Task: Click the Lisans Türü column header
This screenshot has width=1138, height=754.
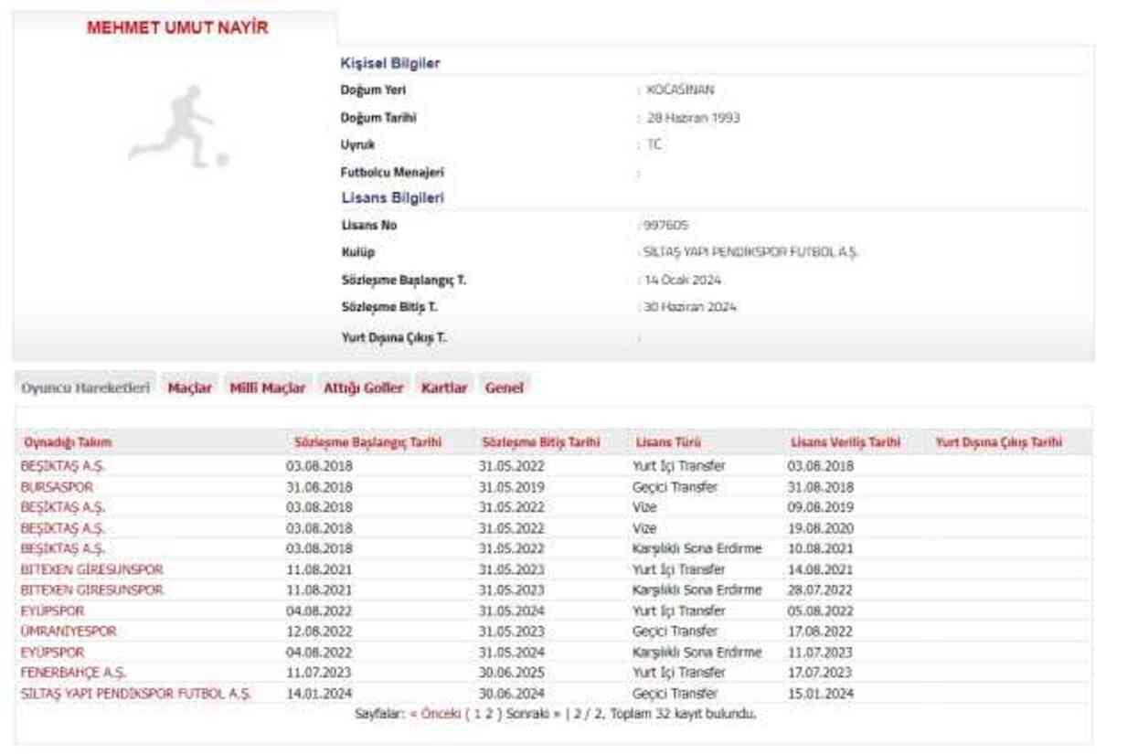Action: pyautogui.click(x=668, y=442)
